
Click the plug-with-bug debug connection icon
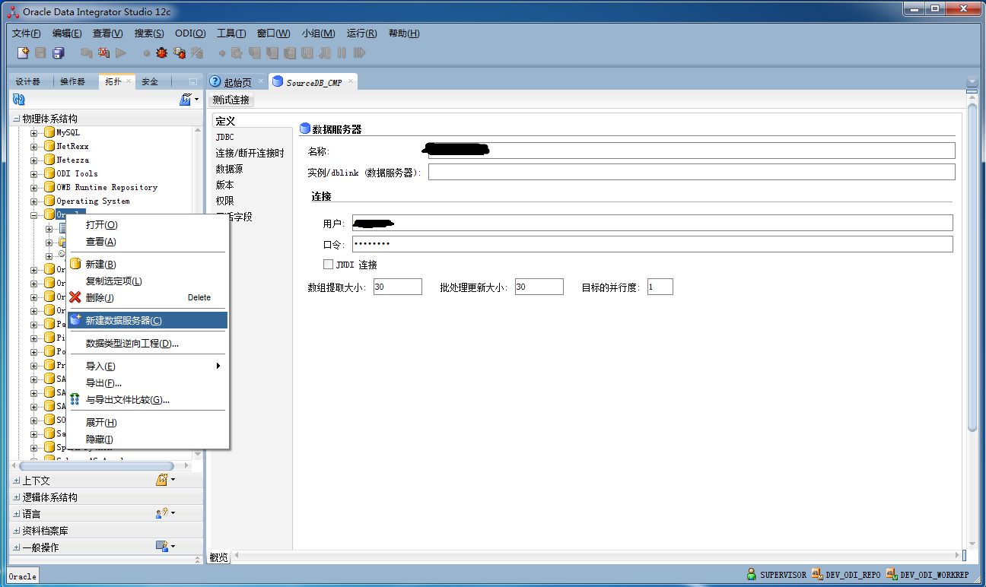(180, 53)
